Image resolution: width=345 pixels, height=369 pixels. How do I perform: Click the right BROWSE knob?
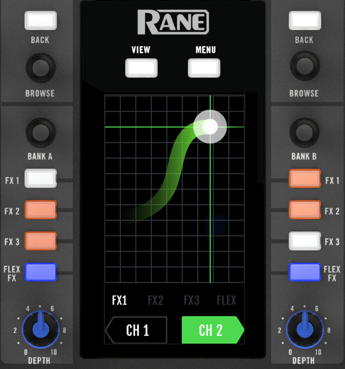(x=305, y=66)
